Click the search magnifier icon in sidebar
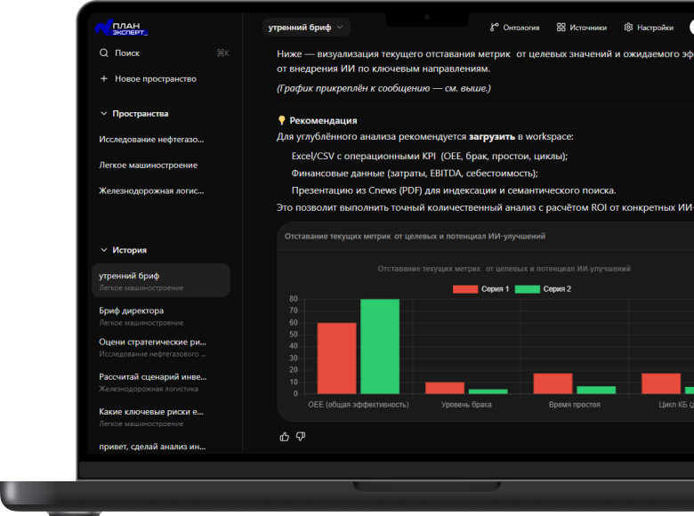694x516 pixels. point(104,53)
